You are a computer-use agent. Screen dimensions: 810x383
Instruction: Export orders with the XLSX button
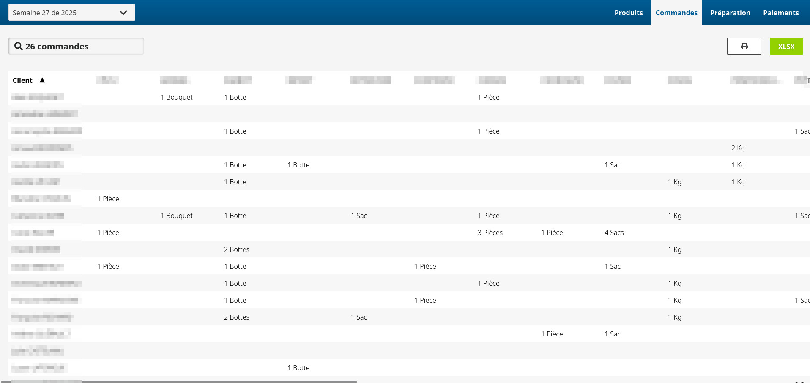(x=786, y=46)
